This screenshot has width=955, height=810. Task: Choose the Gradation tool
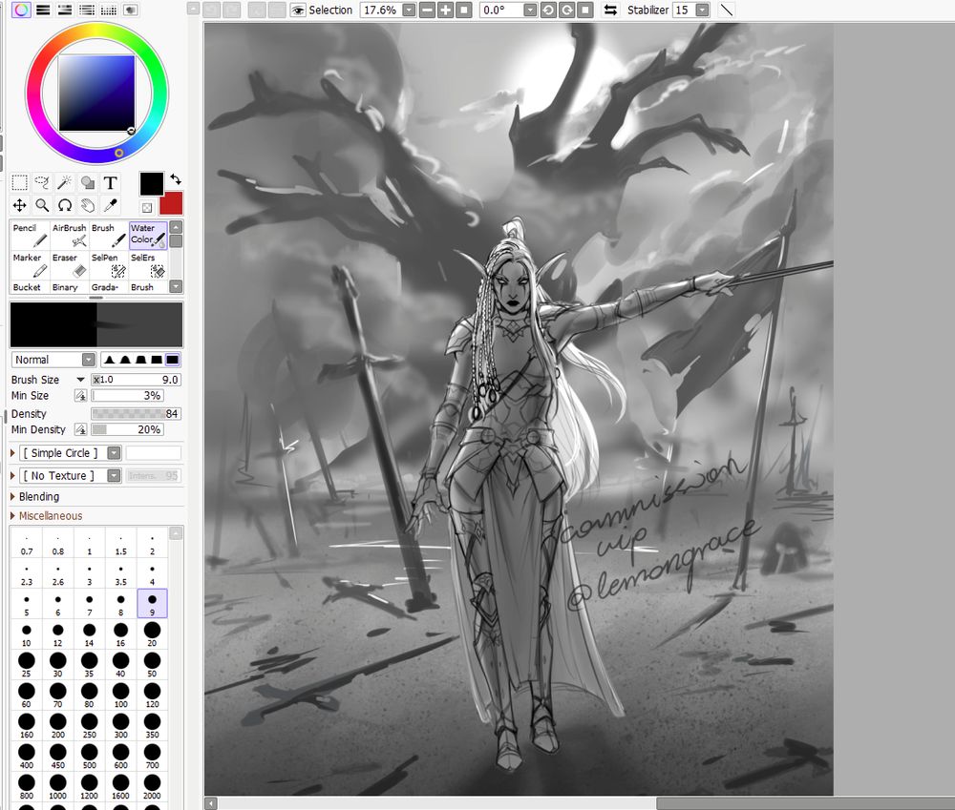tap(109, 287)
